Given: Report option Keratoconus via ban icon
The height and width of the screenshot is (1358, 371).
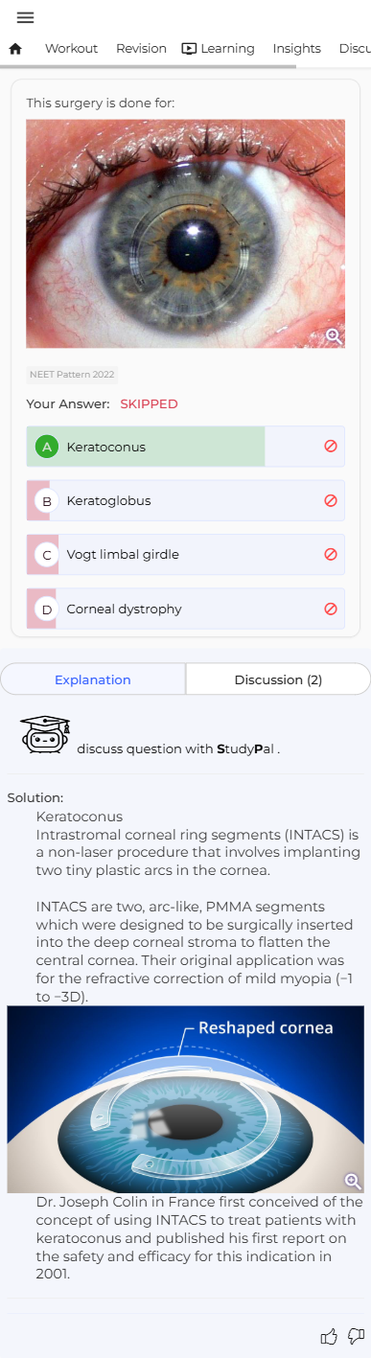Looking at the screenshot, I should (x=331, y=447).
